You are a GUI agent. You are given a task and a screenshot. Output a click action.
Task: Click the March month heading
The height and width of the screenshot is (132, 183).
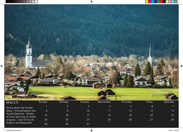(x=12, y=102)
